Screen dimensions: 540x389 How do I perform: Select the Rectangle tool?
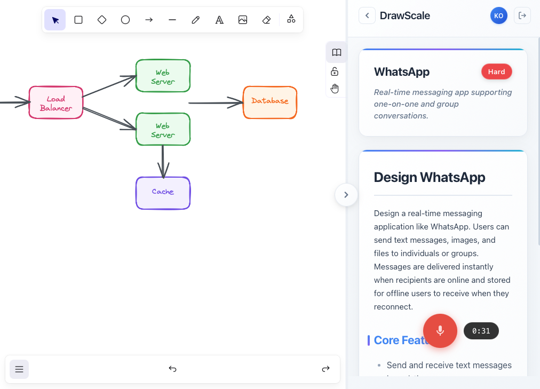(x=78, y=20)
